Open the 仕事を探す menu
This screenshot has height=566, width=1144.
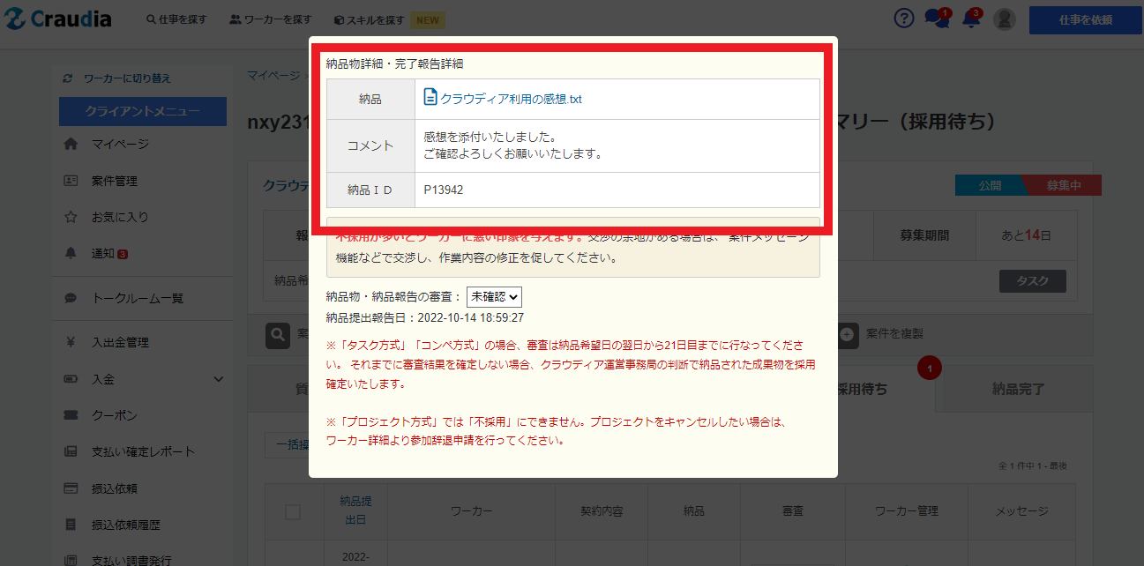point(177,19)
